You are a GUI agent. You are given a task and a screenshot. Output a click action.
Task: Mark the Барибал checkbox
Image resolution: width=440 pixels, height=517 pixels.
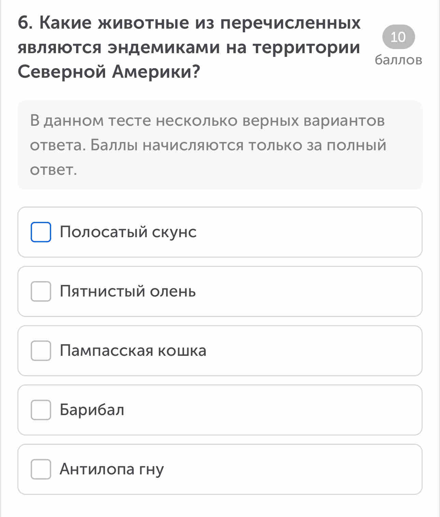click(x=41, y=410)
